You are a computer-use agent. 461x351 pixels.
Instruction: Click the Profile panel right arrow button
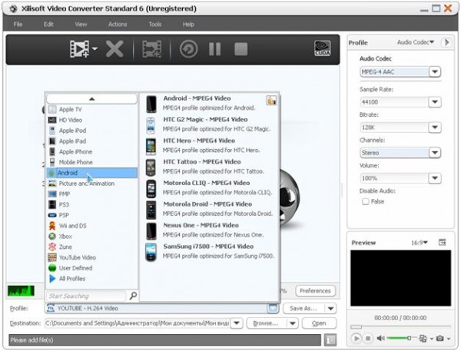pos(447,42)
